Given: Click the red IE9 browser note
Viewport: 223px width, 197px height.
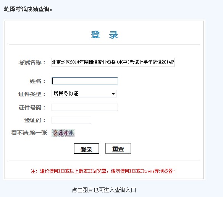Looking at the screenshot, I should pyautogui.click(x=103, y=171).
